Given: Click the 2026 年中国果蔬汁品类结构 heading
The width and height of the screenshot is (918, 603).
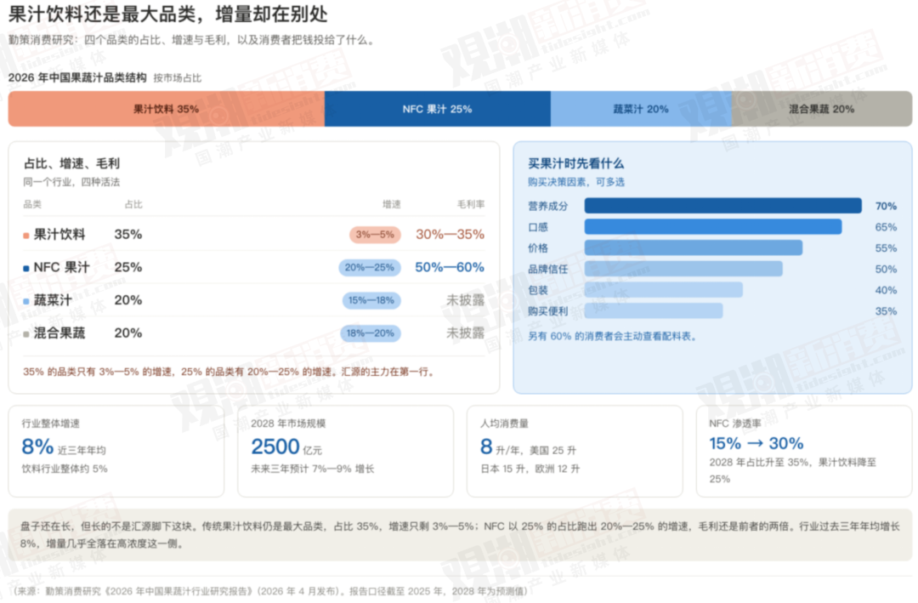Looking at the screenshot, I should pyautogui.click(x=77, y=77).
